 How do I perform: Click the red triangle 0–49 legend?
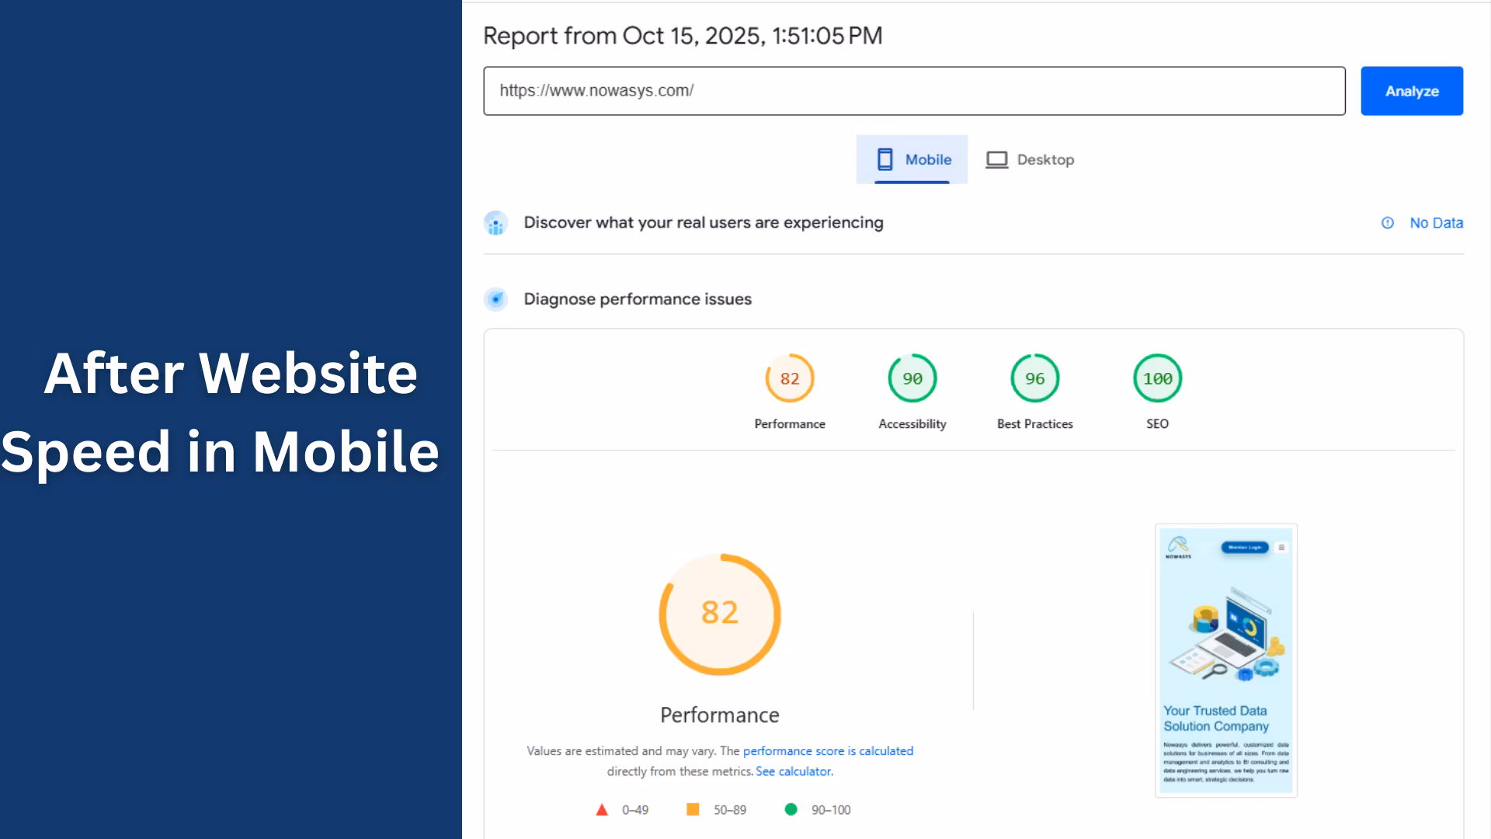click(602, 809)
